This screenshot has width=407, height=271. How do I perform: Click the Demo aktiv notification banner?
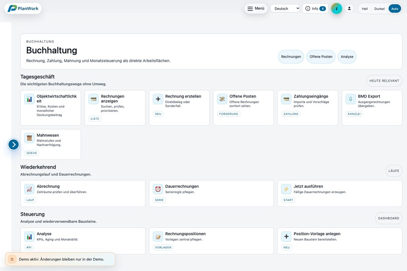(60, 259)
